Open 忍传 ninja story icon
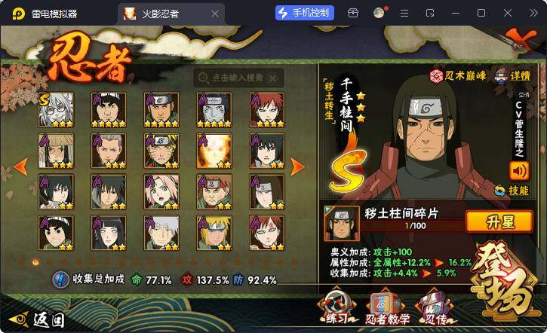Image resolution: width=547 pixels, height=333 pixels. tap(435, 308)
